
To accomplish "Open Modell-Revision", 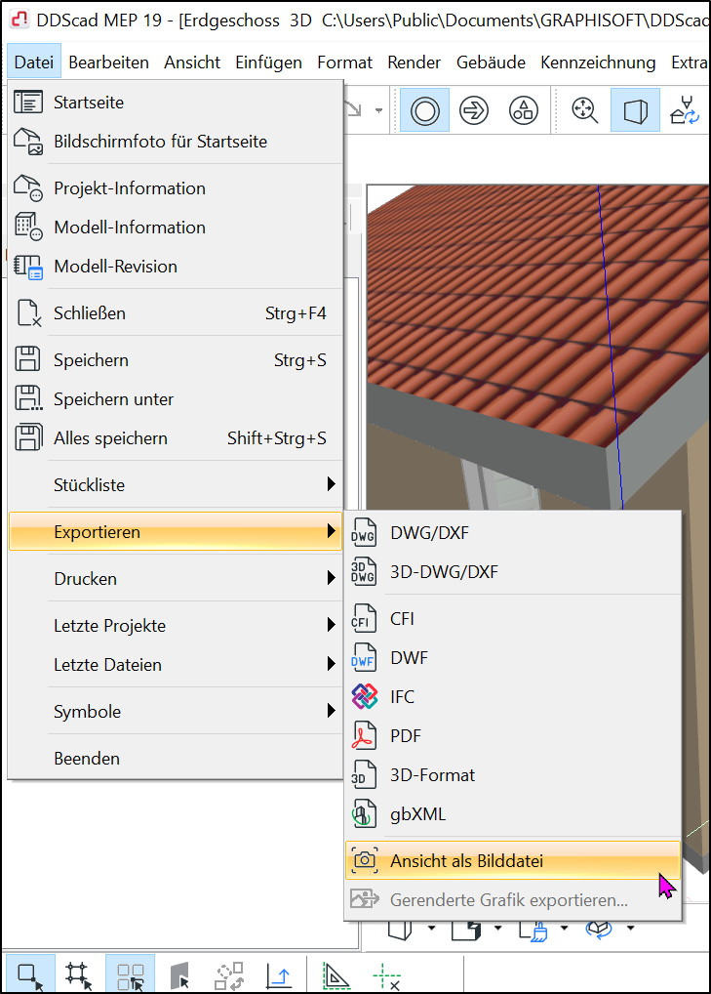I will (x=176, y=267).
